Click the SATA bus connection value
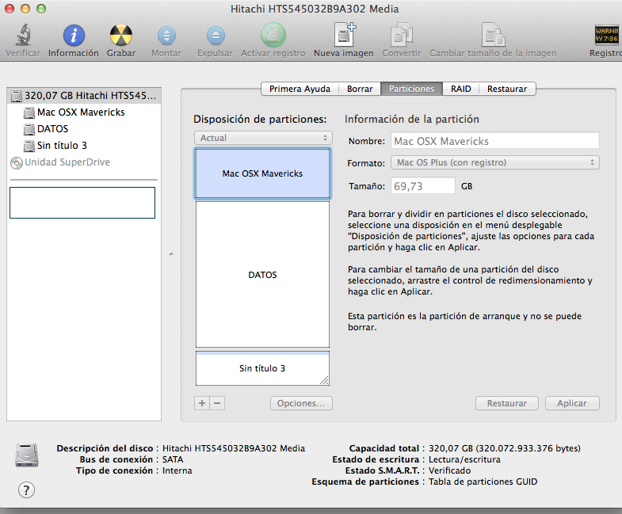The image size is (622, 514). pyautogui.click(x=173, y=459)
